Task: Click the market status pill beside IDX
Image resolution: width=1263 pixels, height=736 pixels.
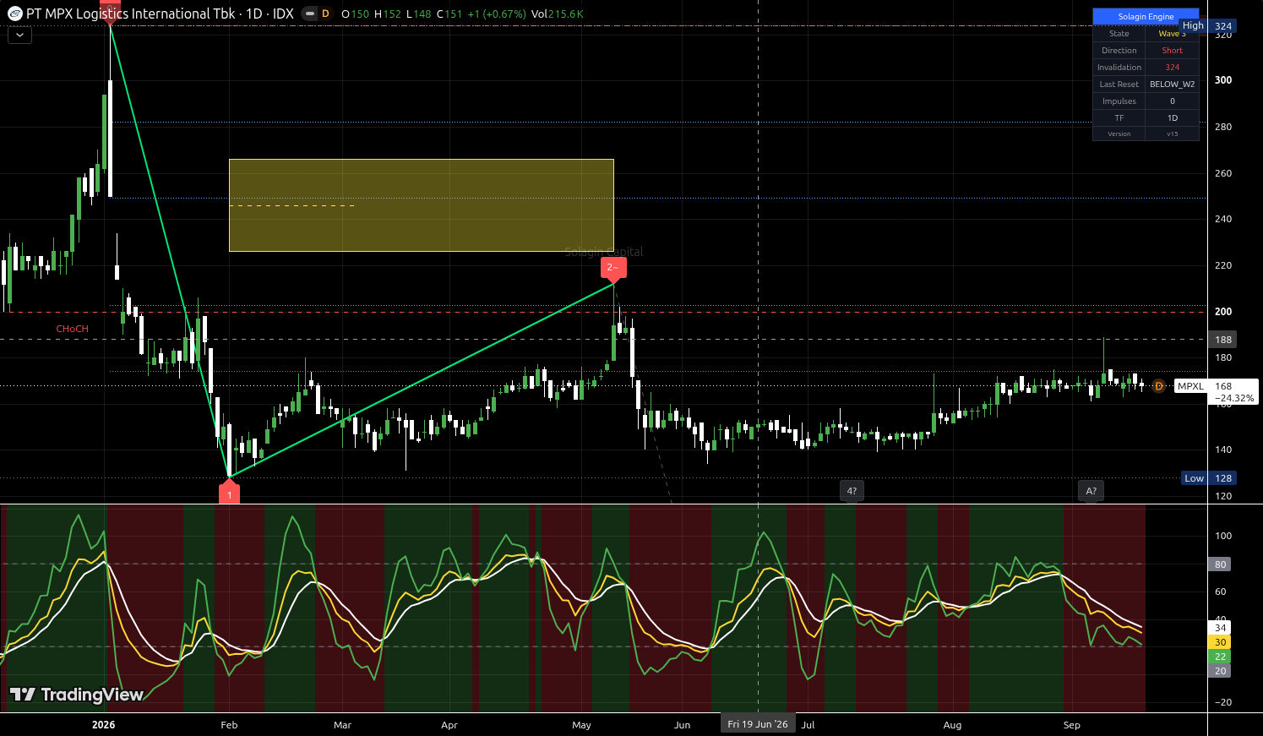Action: coord(309,14)
